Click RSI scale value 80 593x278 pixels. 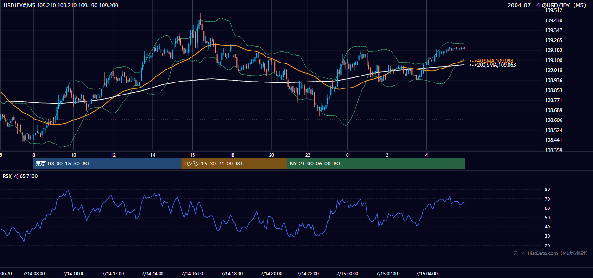547,190
